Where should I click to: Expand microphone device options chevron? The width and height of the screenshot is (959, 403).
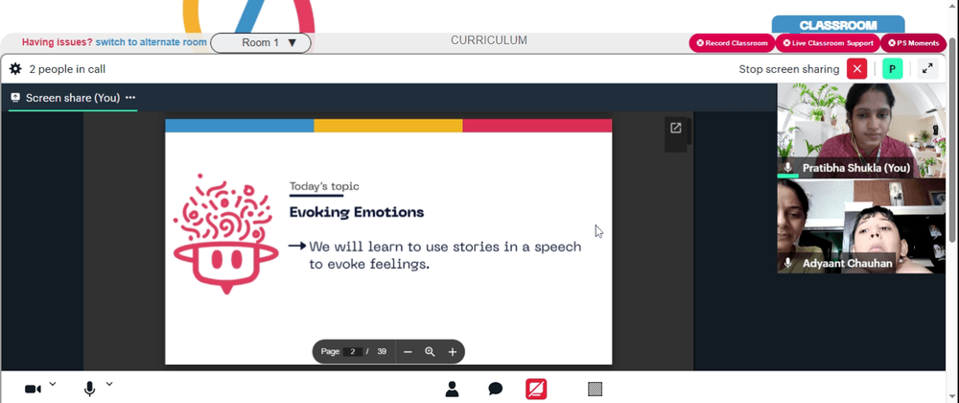click(x=109, y=384)
